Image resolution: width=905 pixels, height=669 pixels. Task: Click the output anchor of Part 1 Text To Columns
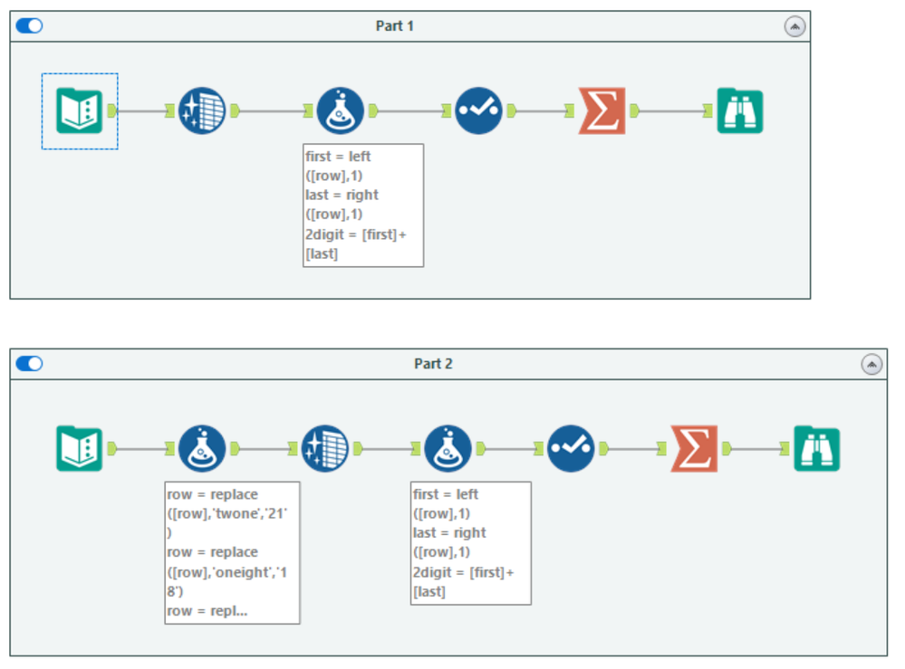tap(235, 110)
